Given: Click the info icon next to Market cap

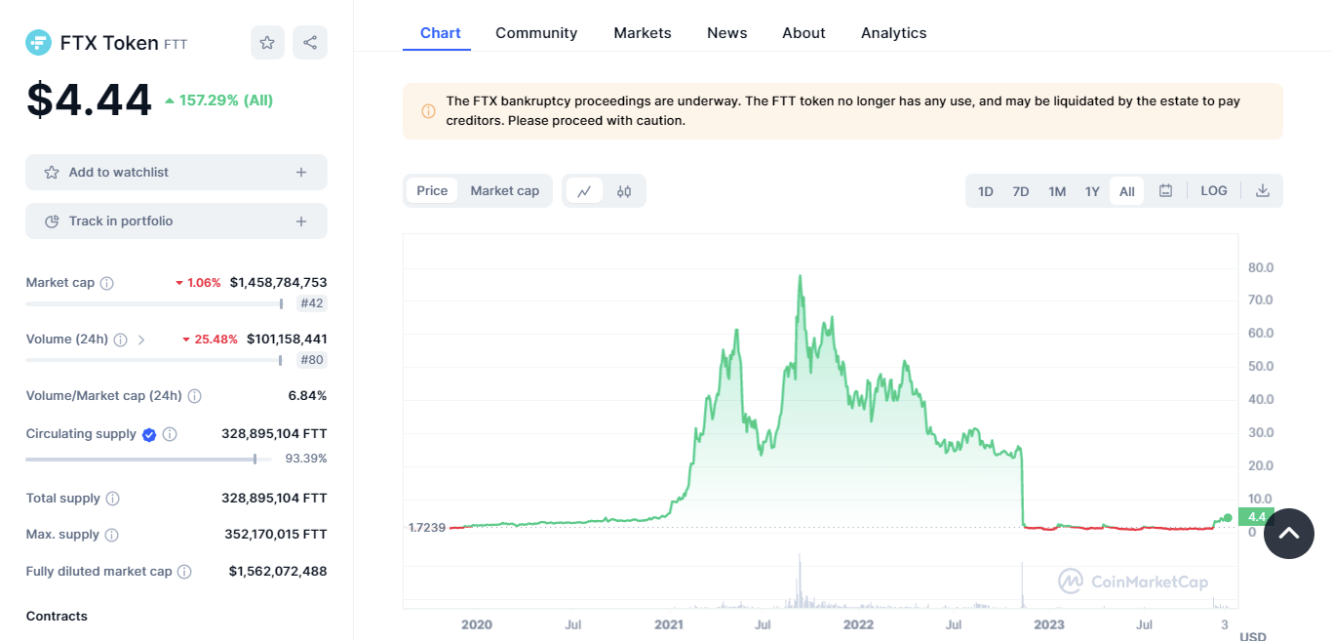Looking at the screenshot, I should (x=107, y=283).
